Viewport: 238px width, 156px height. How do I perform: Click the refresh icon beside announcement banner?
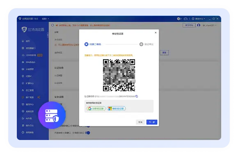[53, 25]
